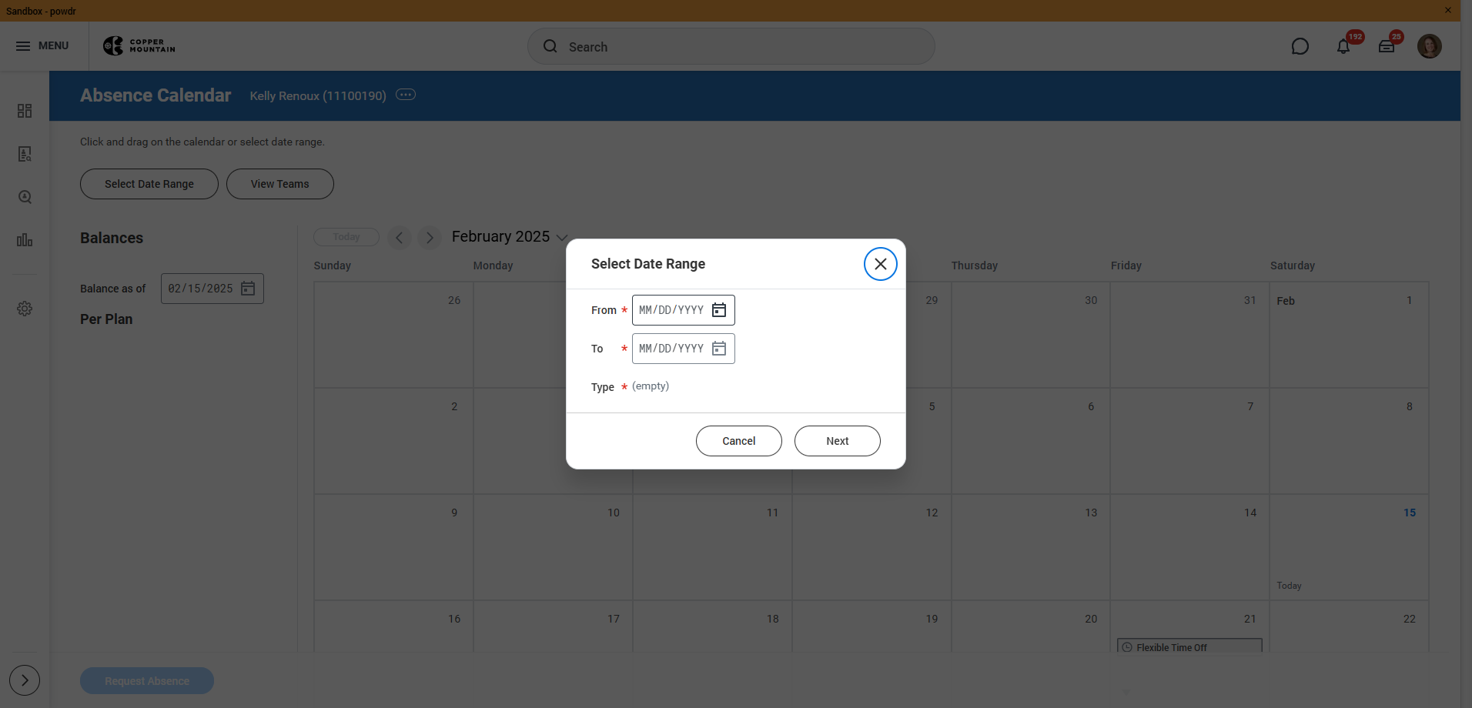Open the To date calendar picker

click(719, 349)
